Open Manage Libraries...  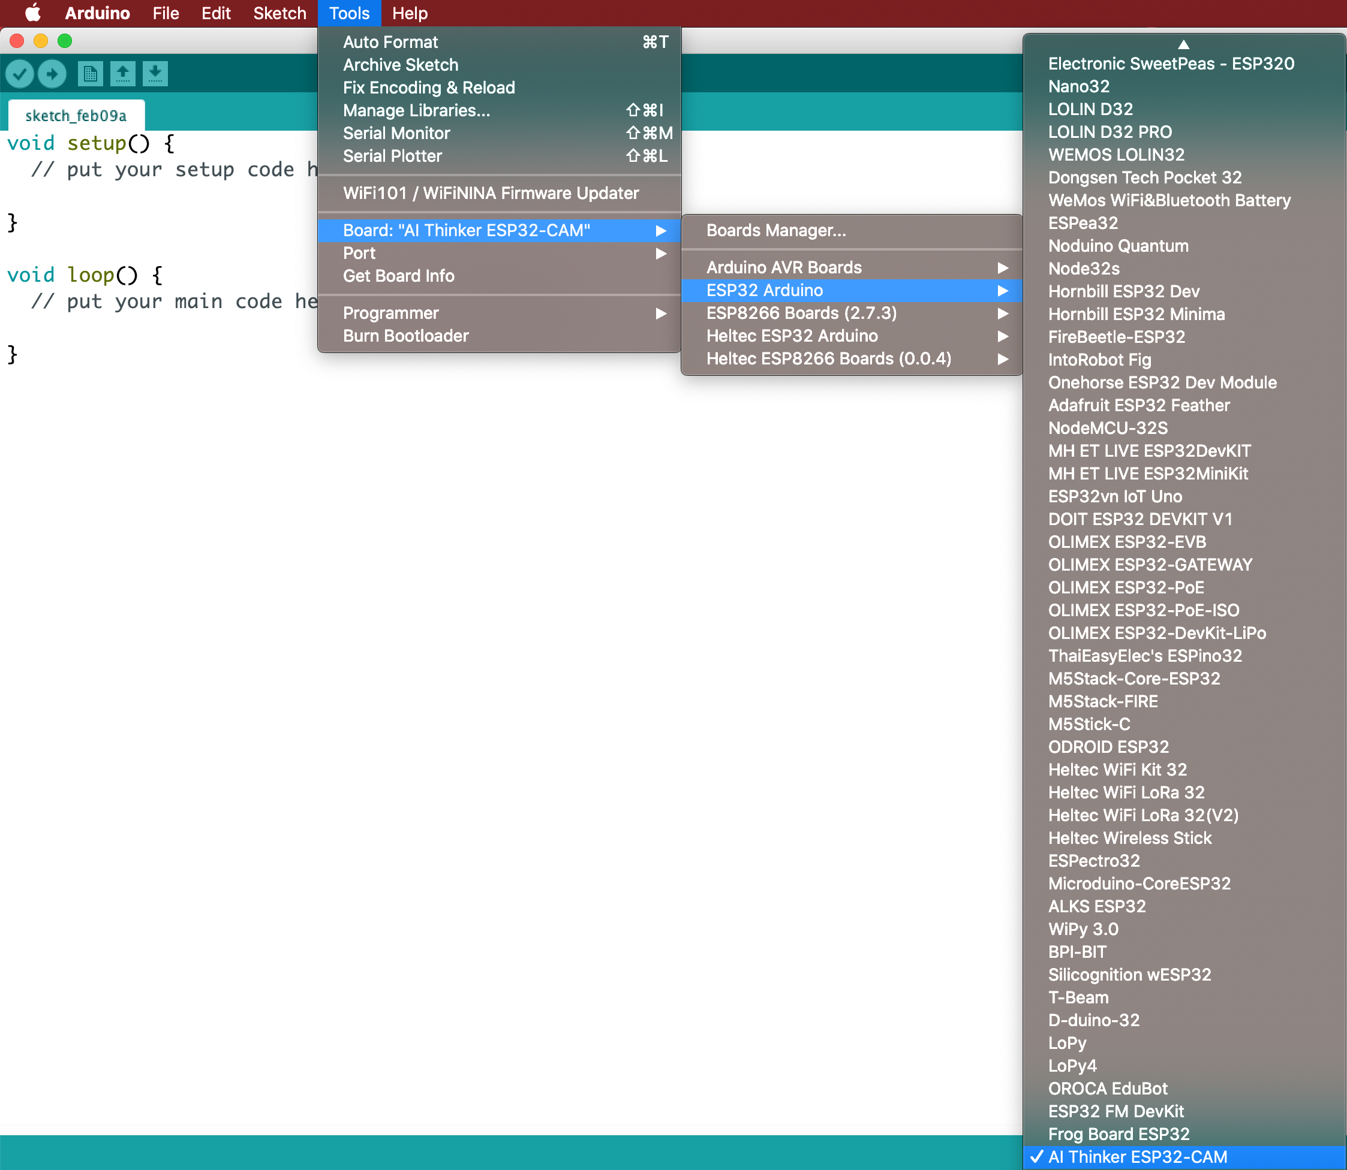[499, 110]
